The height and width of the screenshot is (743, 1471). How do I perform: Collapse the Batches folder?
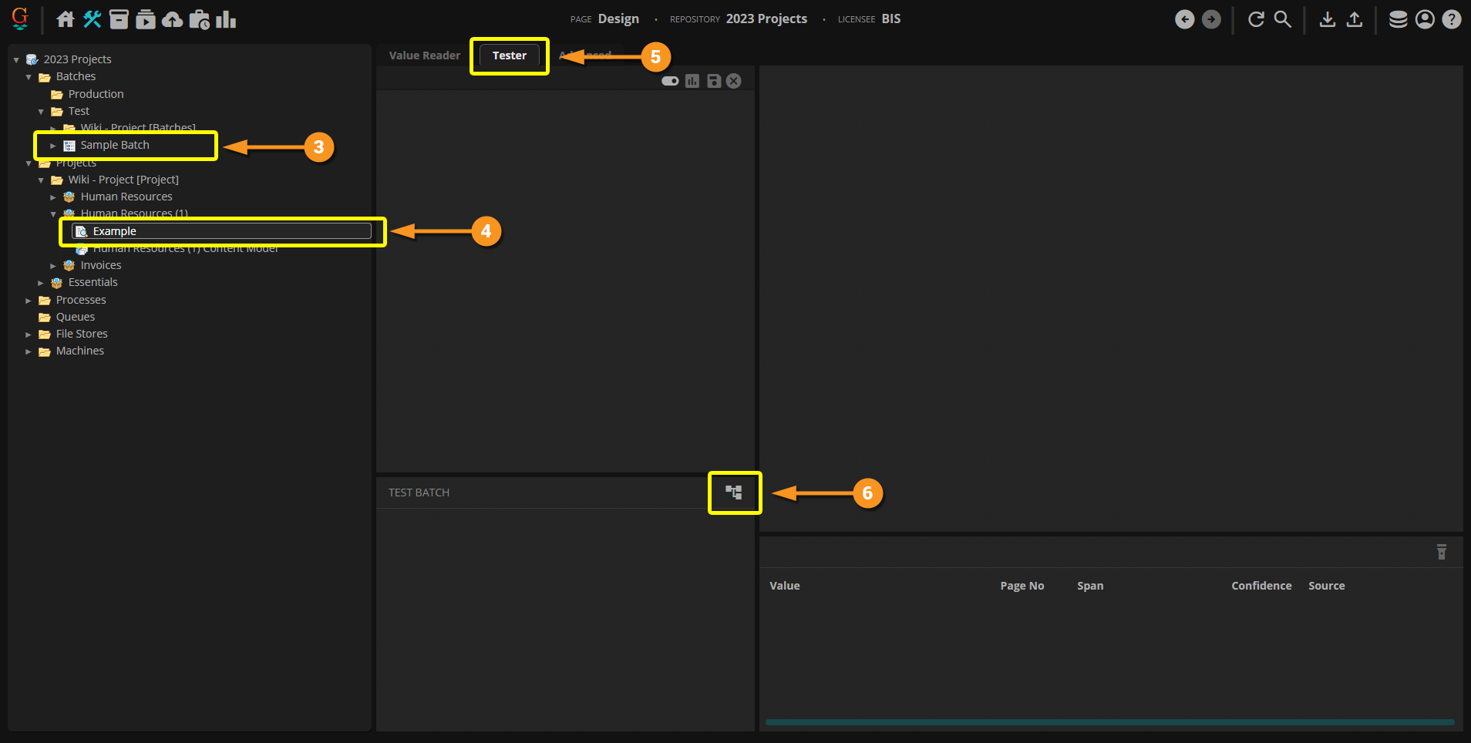[x=29, y=77]
